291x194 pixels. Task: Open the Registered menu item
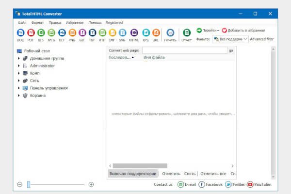[x=114, y=23]
